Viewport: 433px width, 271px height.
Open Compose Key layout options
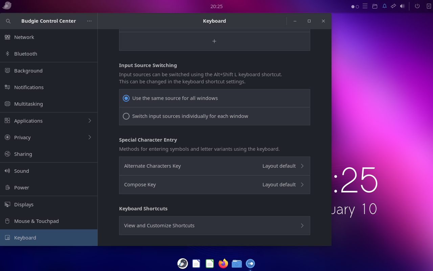tap(214, 185)
